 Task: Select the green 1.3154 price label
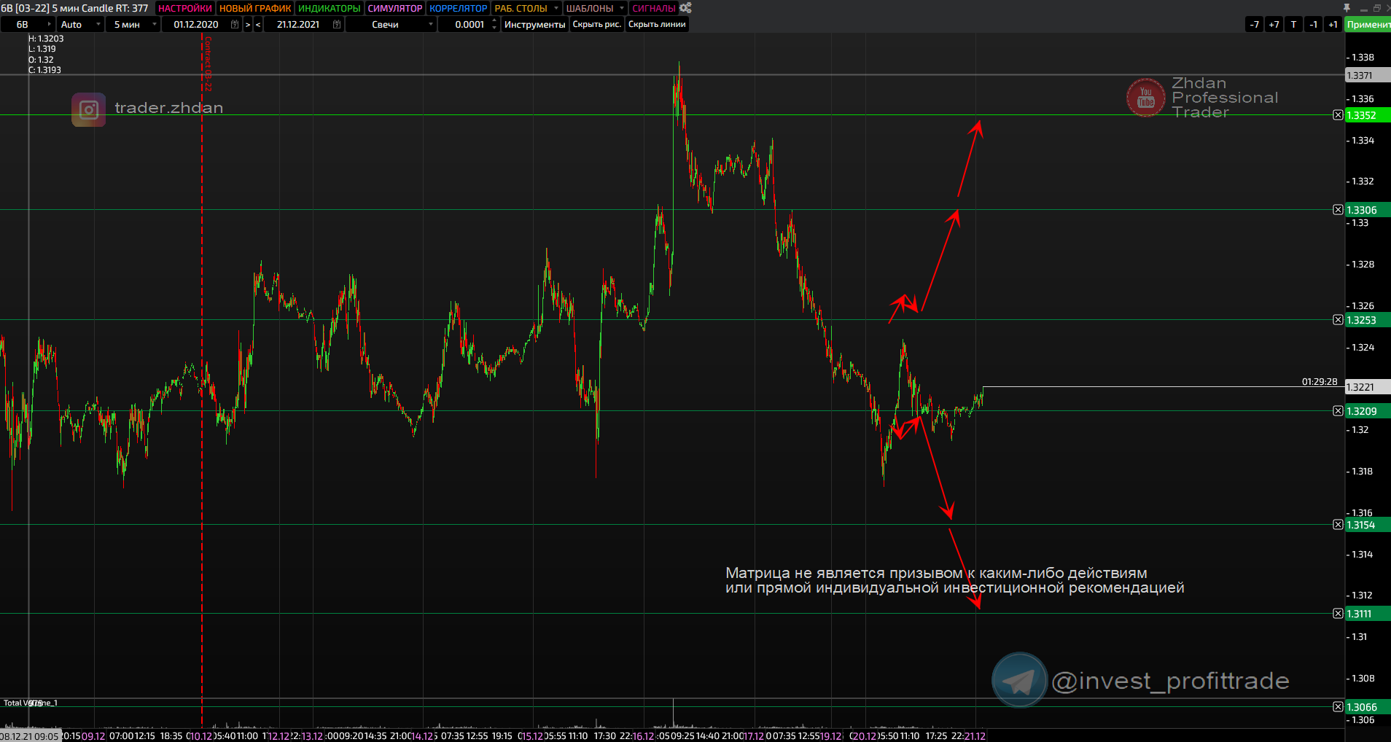[1368, 525]
